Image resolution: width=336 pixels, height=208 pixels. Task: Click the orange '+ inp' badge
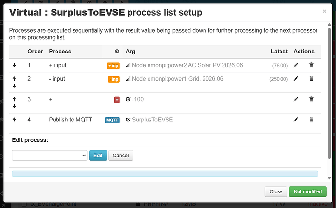tap(113, 66)
